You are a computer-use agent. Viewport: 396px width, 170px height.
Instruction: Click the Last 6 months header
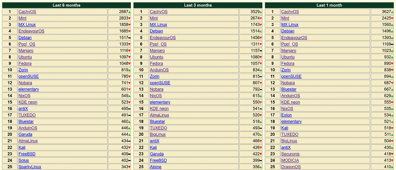pos(67,5)
